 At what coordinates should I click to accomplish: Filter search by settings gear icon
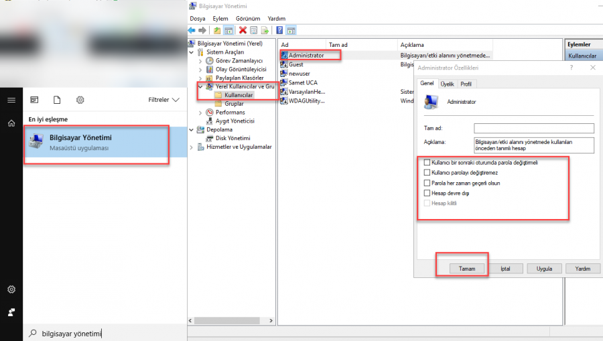pyautogui.click(x=80, y=100)
